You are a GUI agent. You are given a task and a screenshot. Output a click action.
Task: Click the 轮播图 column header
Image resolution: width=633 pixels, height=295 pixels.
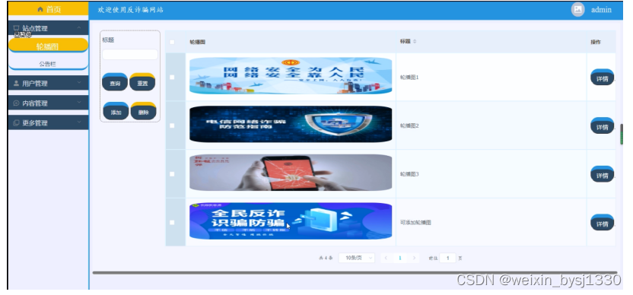click(291, 42)
